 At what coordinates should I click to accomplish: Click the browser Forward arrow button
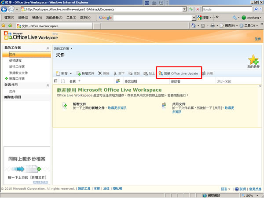click(11, 9)
